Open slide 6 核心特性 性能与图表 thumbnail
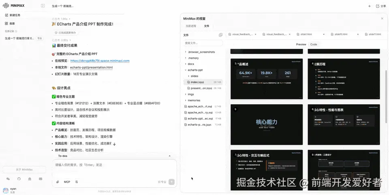 coord(344,124)
